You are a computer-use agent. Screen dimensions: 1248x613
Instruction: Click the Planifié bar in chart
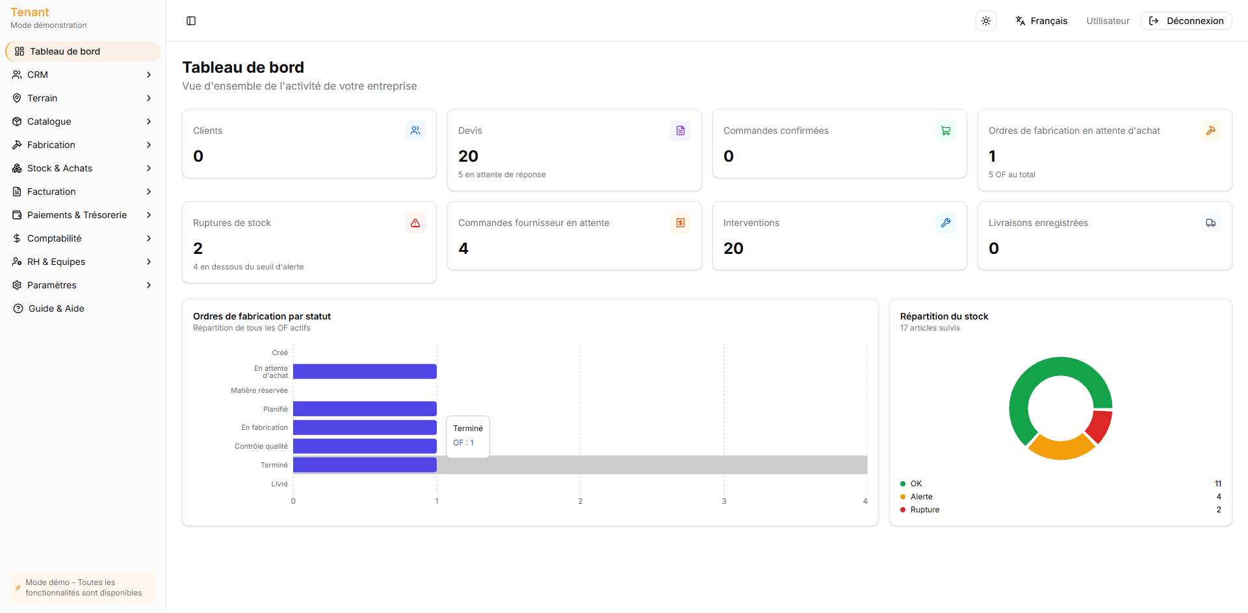click(365, 408)
